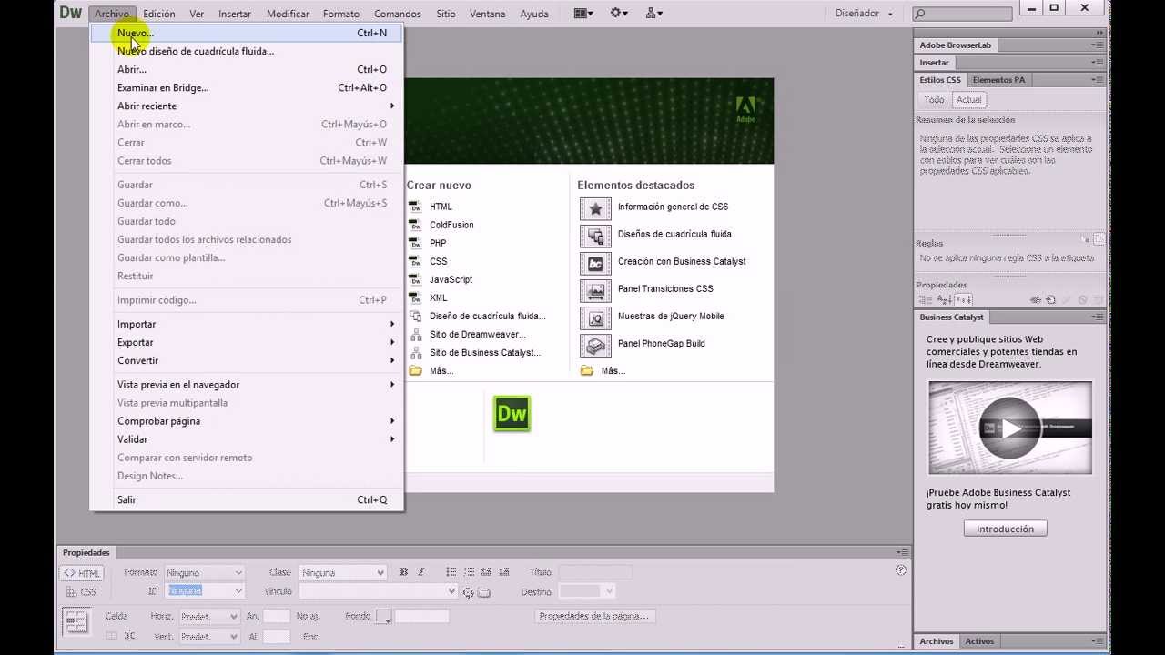
Task: Open the Comandos menu
Action: 398,14
